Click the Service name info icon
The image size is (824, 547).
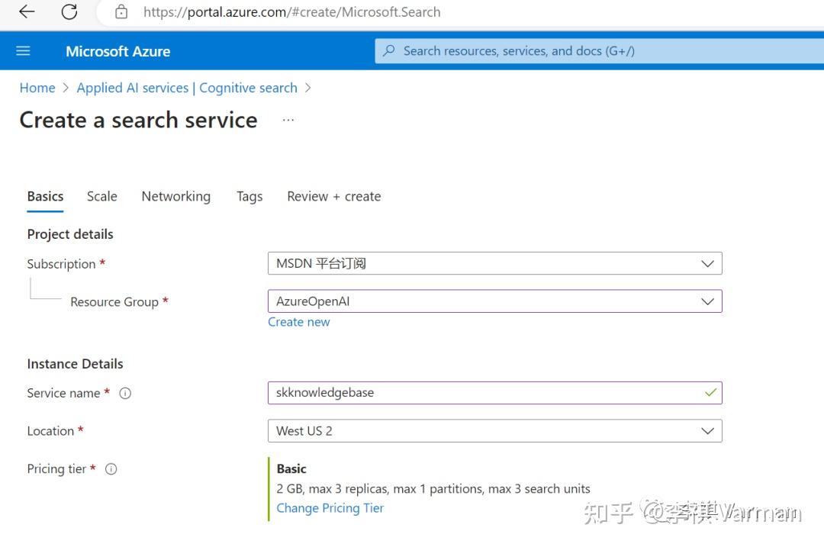pos(124,393)
